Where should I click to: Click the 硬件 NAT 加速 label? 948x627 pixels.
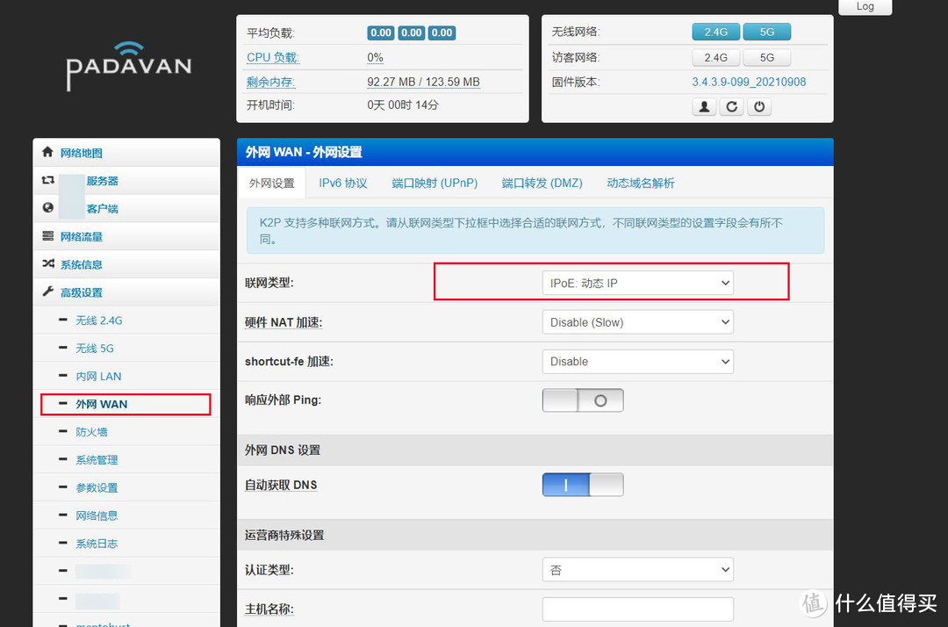283,322
